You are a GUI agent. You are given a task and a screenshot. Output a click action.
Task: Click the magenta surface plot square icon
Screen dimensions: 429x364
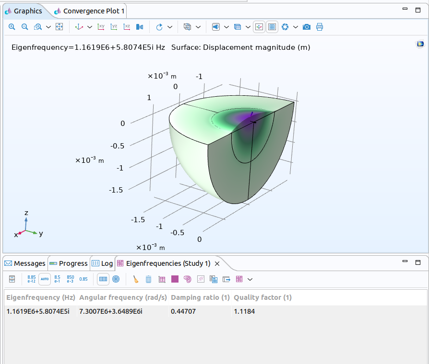(175, 279)
